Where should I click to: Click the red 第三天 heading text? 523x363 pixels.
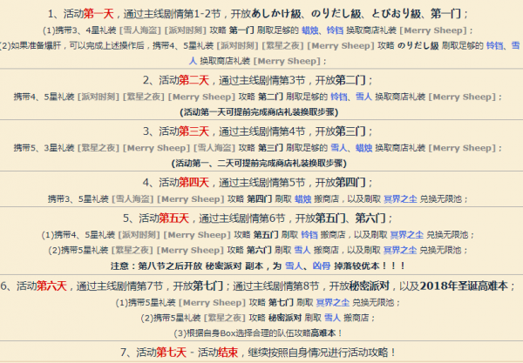[x=194, y=131]
